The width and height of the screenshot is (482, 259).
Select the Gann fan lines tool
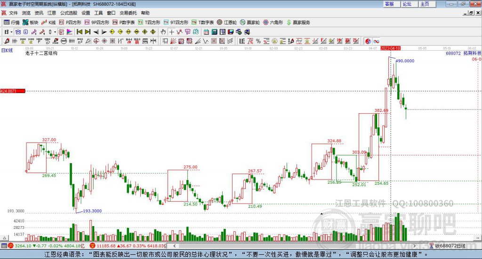(173, 41)
